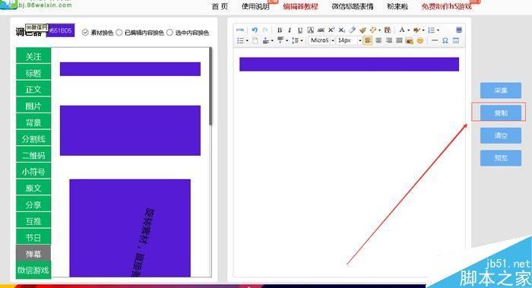Expand the highlight color dropdown arrow

pyautogui.click(x=423, y=30)
